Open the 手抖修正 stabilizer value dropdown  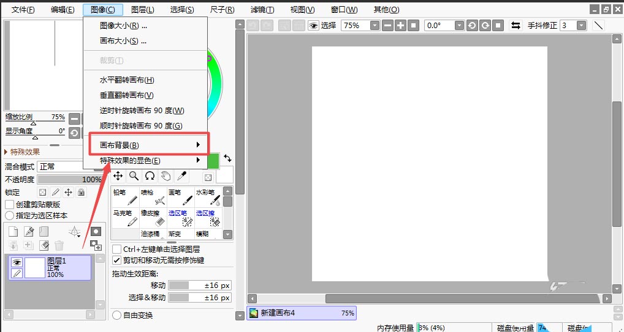(x=582, y=26)
